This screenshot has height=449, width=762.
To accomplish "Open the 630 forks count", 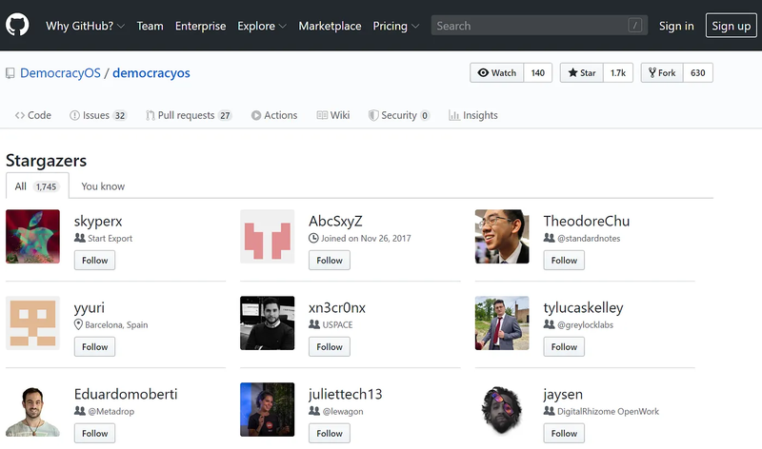I will tap(698, 73).
